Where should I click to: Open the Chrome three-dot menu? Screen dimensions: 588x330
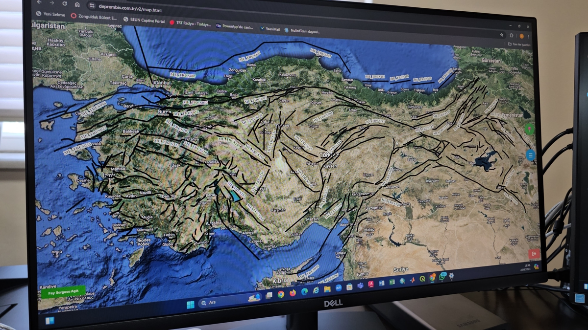pos(529,37)
